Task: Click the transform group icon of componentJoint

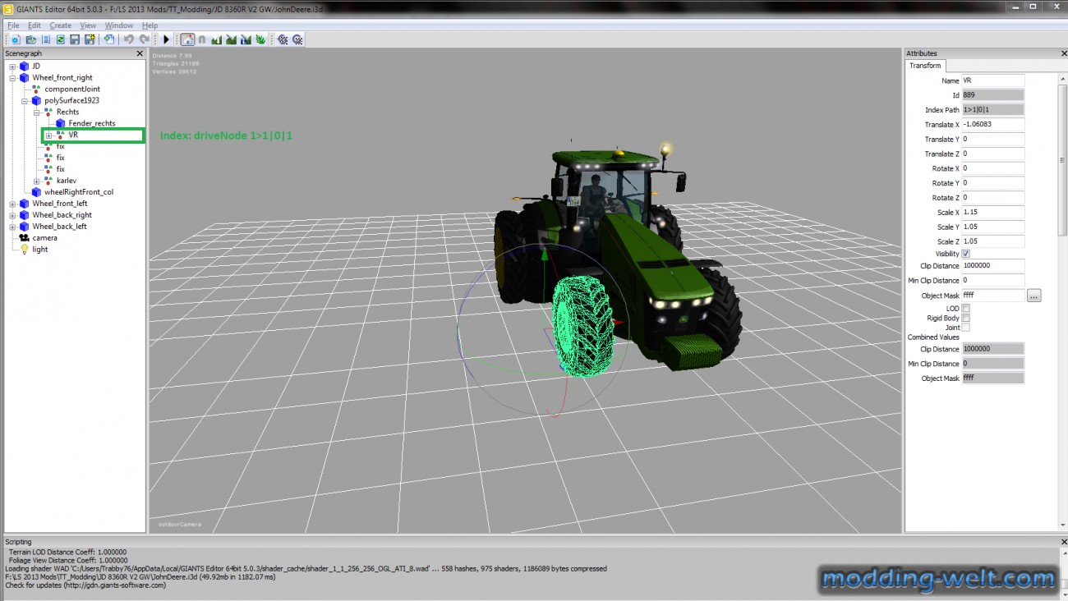Action: [37, 89]
